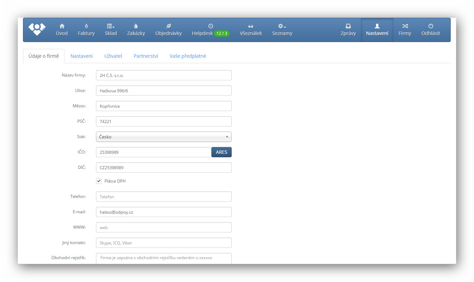Open Všeználek glasses icon
This screenshot has width=474, height=282.
point(251,26)
